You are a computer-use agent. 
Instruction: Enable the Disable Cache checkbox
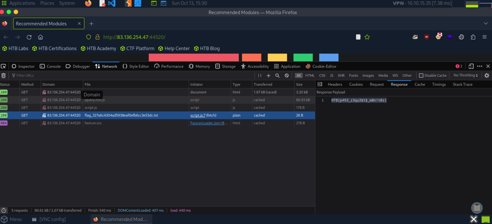tap(421, 76)
